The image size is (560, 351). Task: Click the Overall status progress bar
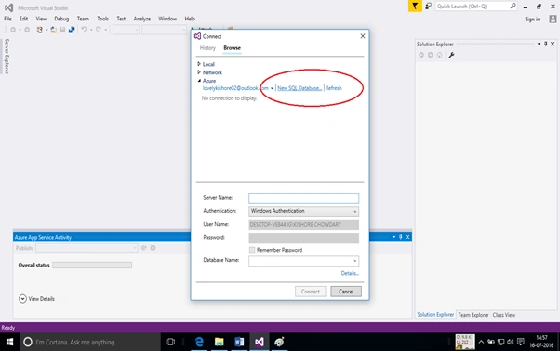click(x=92, y=265)
